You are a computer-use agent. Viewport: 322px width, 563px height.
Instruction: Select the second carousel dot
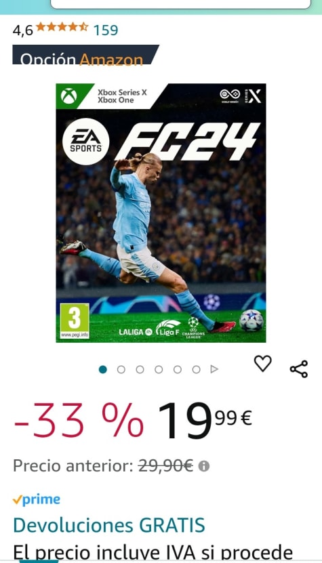[x=121, y=369]
